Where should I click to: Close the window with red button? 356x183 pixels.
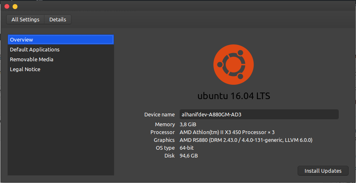pos(7,6)
